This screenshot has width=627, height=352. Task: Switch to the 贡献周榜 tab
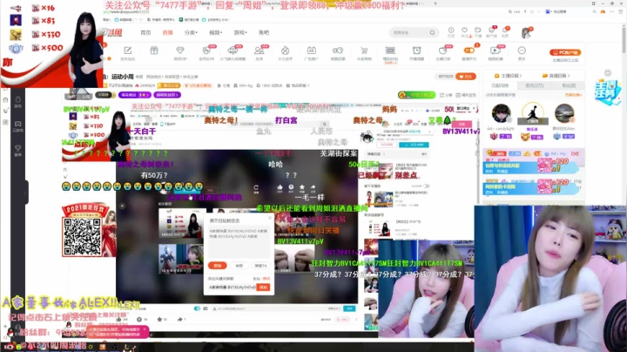500,85
